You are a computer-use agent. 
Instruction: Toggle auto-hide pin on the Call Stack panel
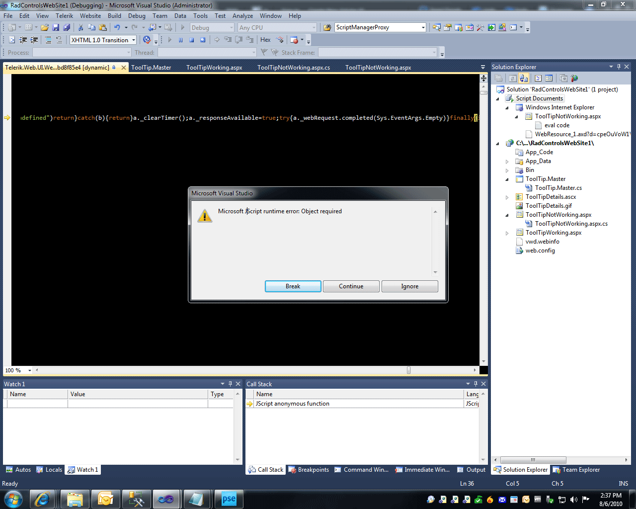coord(476,384)
